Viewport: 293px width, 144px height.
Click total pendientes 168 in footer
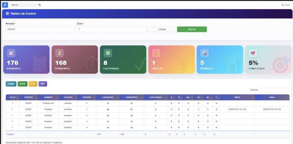coord(122,134)
